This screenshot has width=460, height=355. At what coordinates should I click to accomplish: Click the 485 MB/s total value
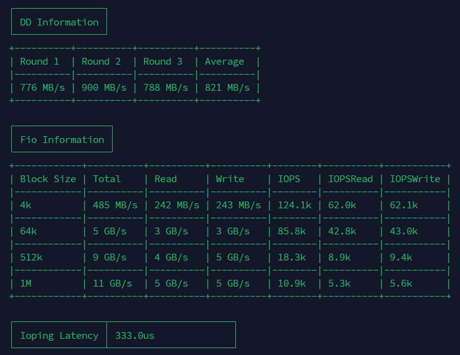coord(115,205)
